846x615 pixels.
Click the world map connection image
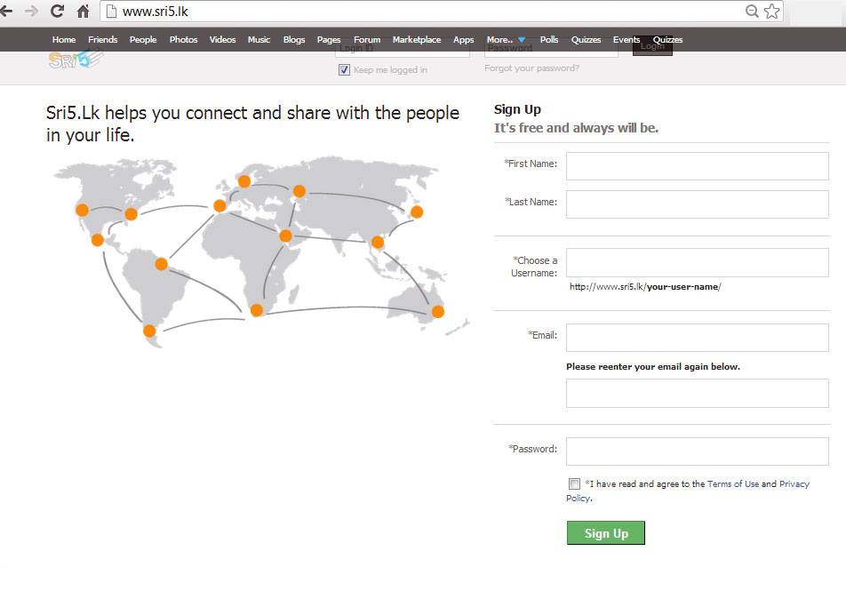tap(261, 252)
